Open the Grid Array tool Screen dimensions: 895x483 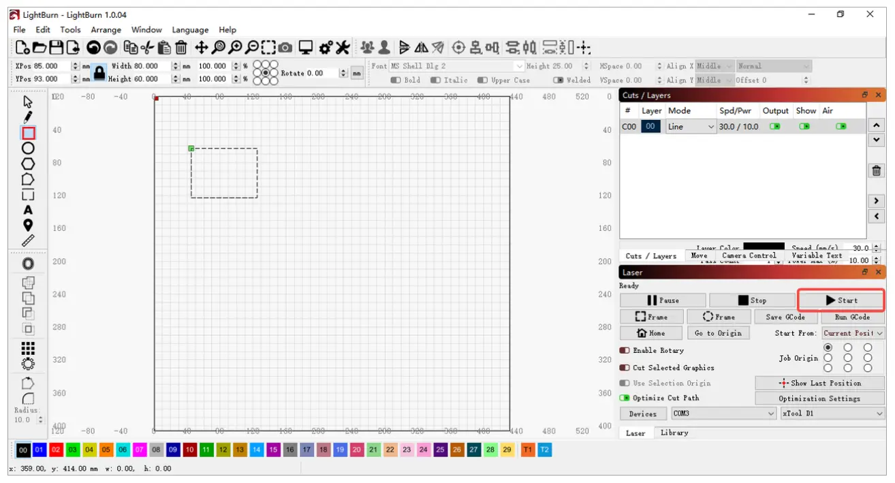[x=28, y=348]
